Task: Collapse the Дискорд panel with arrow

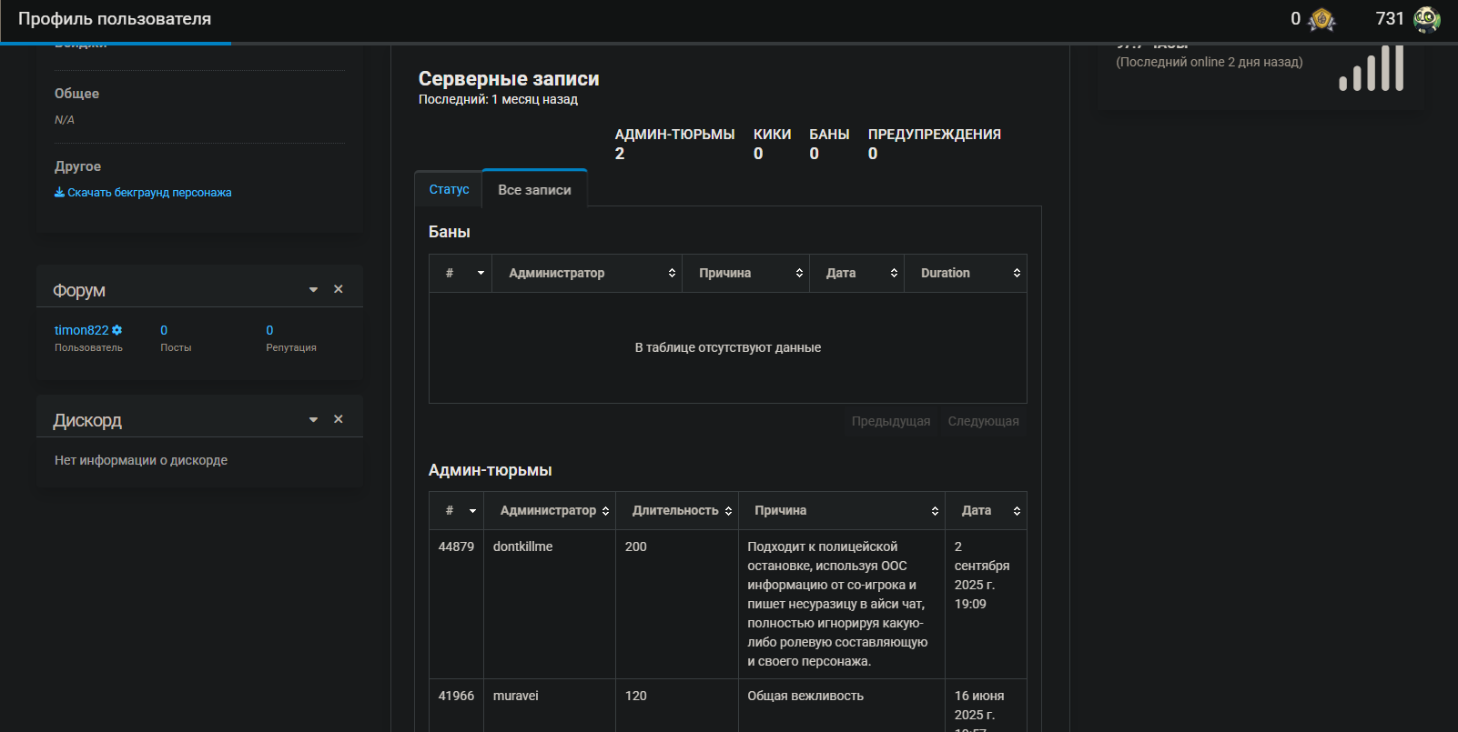Action: pyautogui.click(x=313, y=420)
